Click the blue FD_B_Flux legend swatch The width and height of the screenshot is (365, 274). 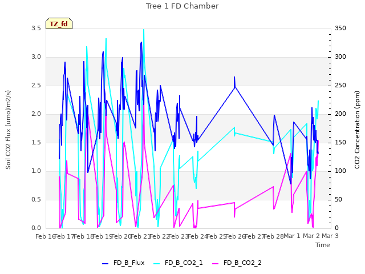pos(105,264)
